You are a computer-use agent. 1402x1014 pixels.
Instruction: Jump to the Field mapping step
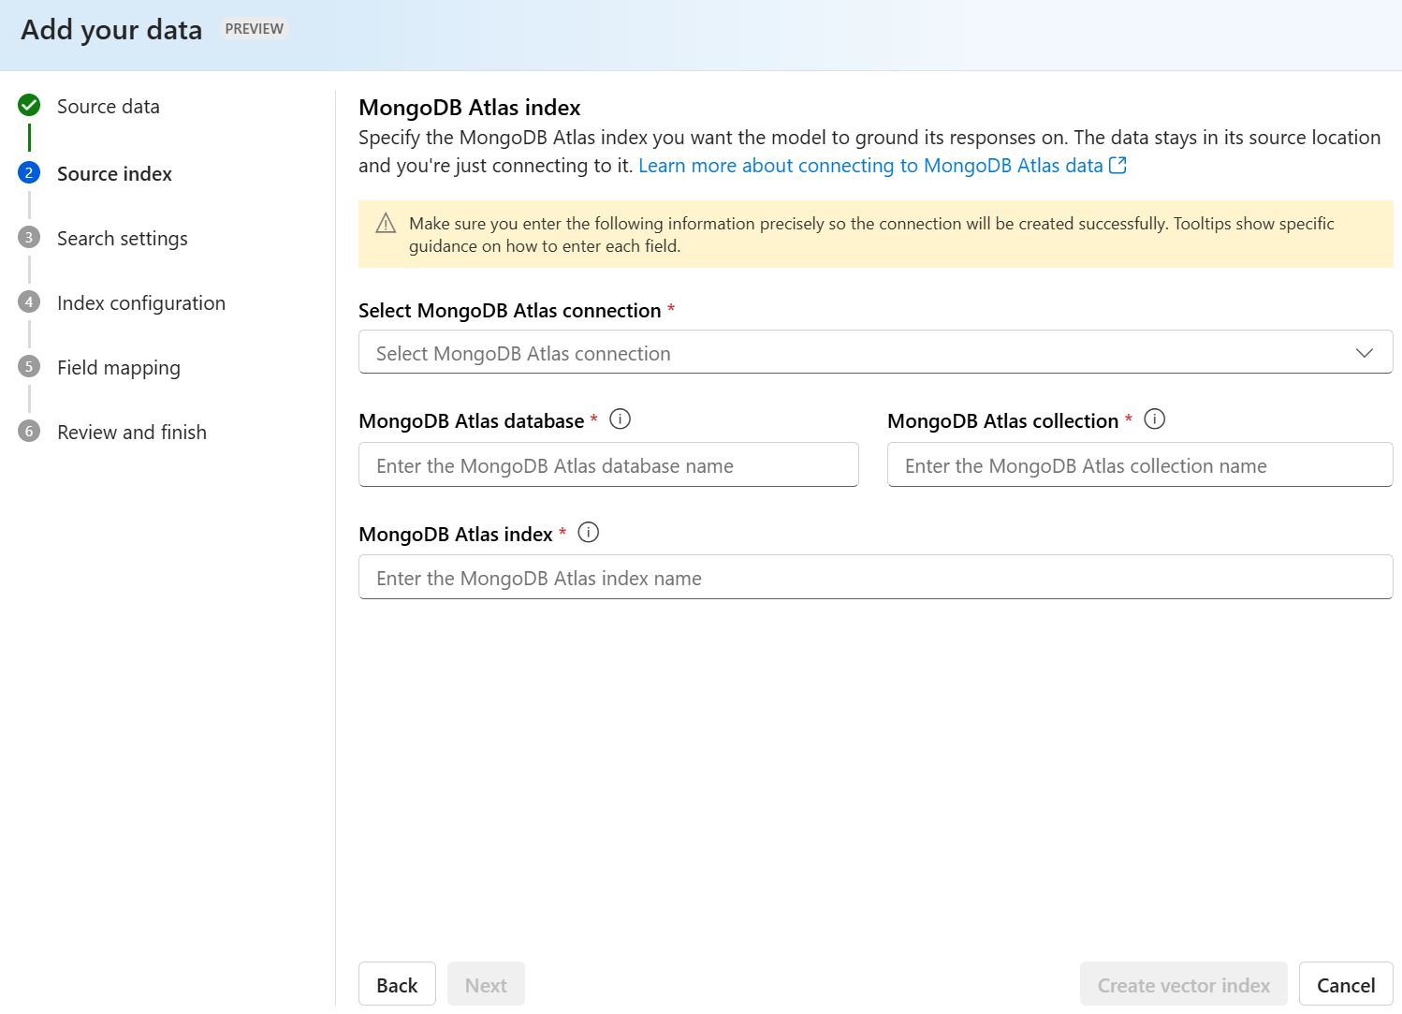[x=119, y=368]
